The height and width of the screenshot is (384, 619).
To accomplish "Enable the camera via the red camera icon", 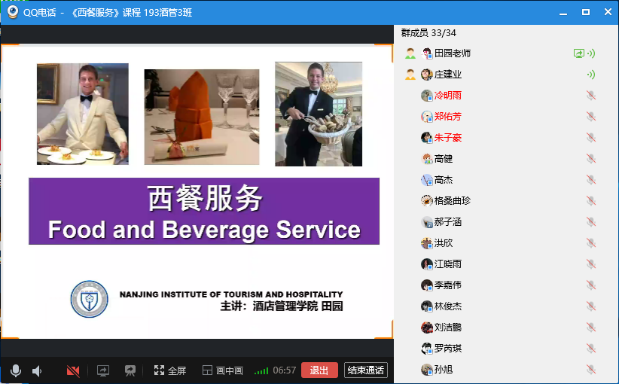I will pyautogui.click(x=73, y=371).
